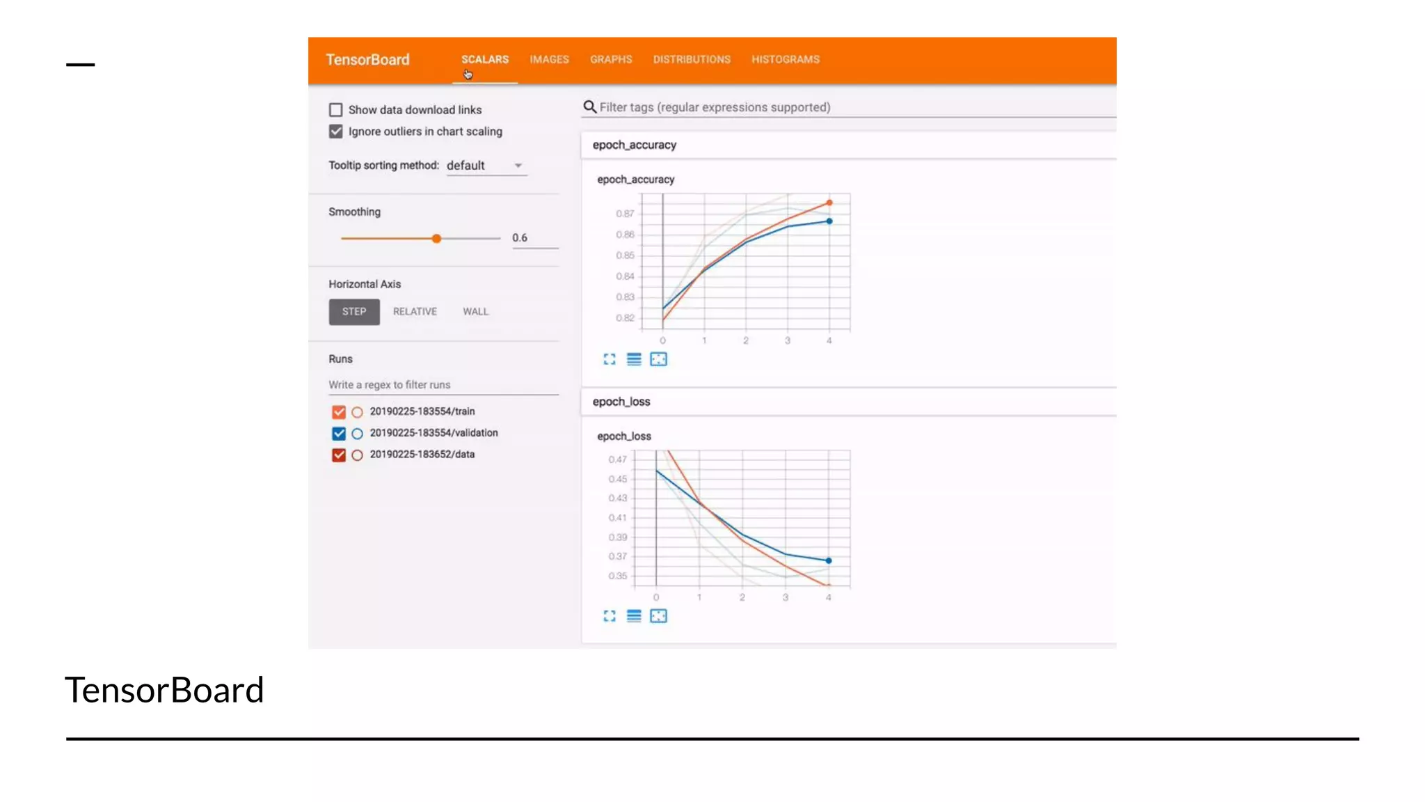Click the search magnifier icon by Filter tags
Viewport: 1425px width, 802px height.
click(589, 107)
